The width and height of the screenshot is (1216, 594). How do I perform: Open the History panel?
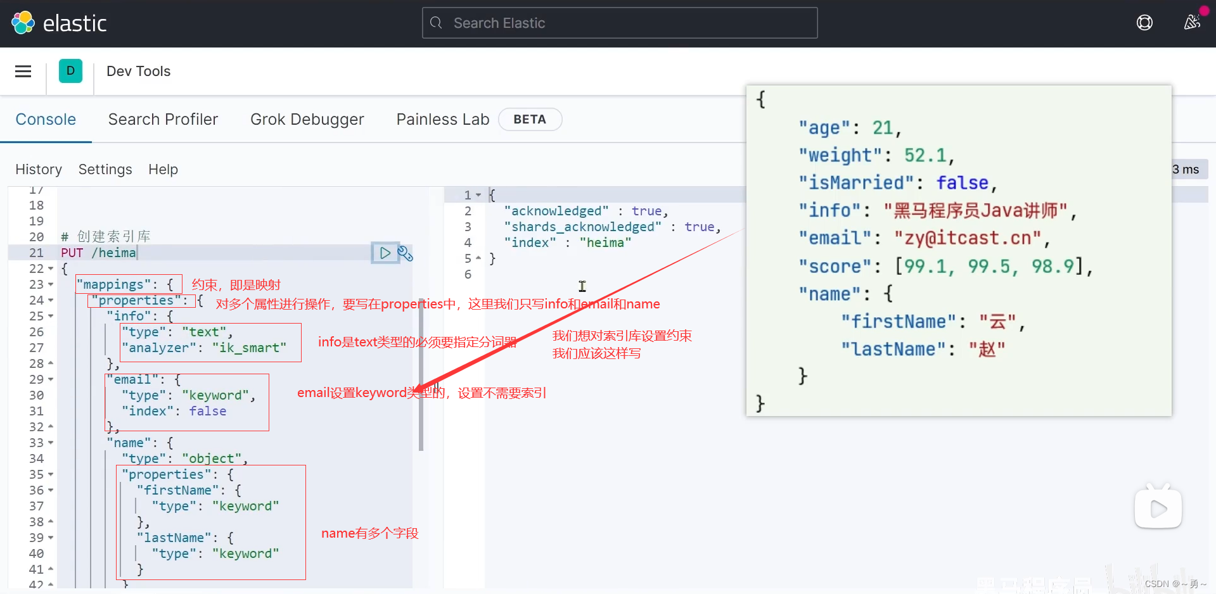click(39, 170)
